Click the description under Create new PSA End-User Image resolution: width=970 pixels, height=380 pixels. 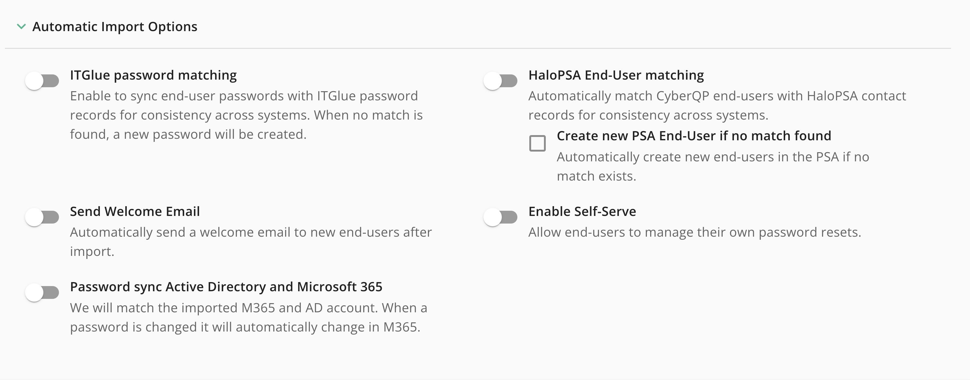(x=713, y=167)
